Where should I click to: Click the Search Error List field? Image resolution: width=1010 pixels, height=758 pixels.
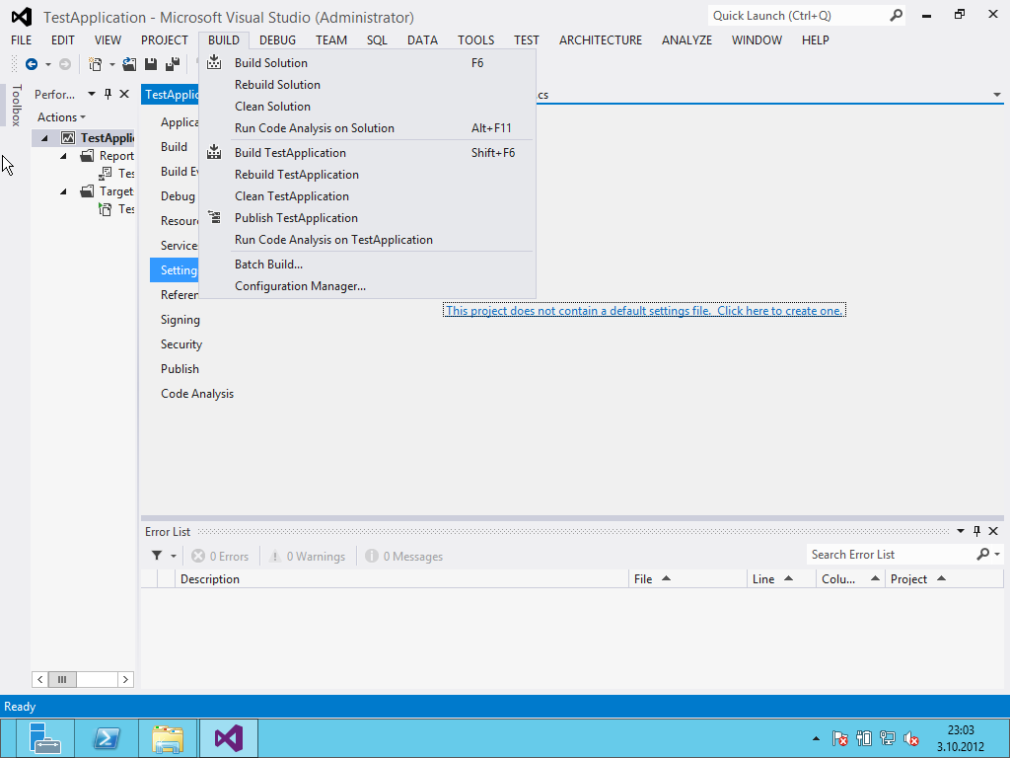891,555
